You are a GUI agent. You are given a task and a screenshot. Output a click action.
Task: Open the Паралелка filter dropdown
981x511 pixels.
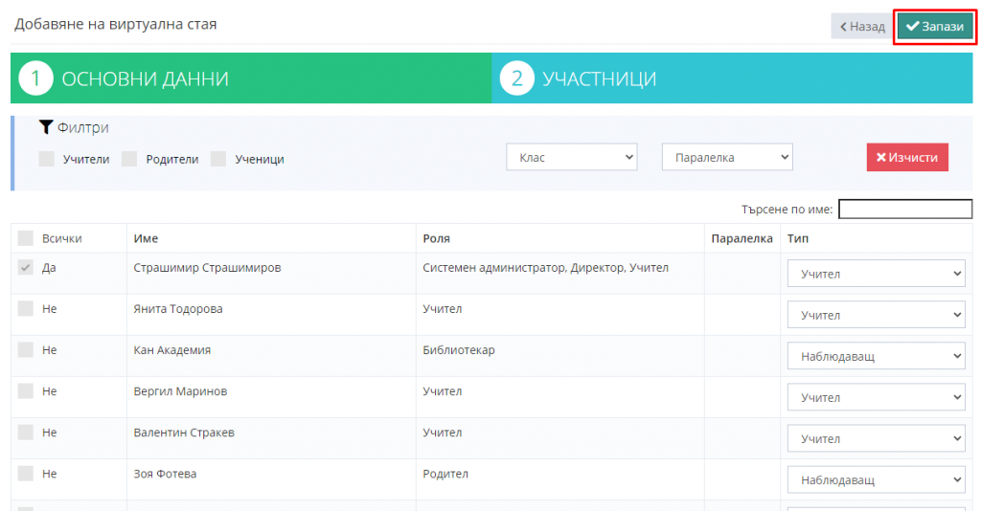(727, 157)
